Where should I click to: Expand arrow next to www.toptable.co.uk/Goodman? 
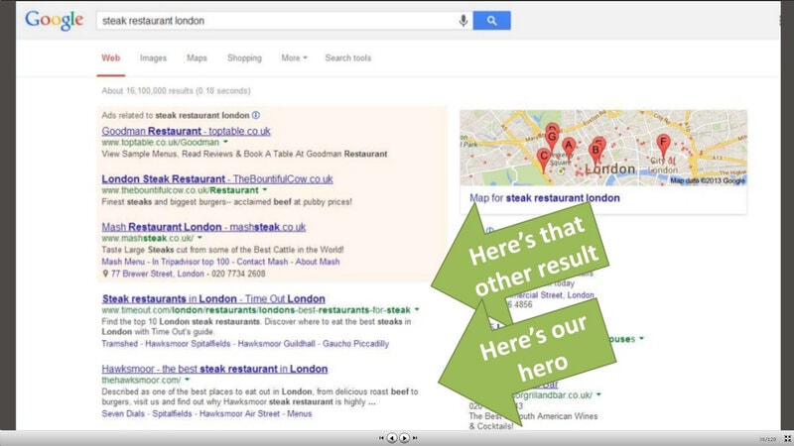click(x=226, y=142)
